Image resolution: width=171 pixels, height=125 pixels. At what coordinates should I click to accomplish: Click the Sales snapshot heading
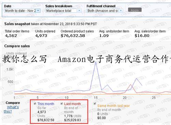pos(17,24)
